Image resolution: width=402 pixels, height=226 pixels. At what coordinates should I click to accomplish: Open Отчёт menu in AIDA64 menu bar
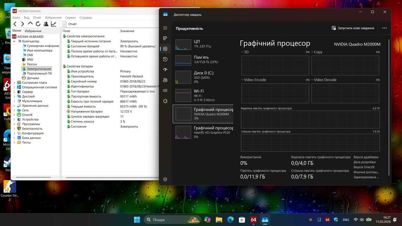point(37,18)
